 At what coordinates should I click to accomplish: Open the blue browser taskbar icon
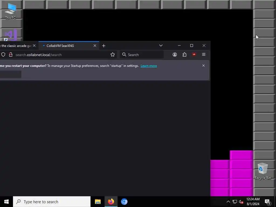tap(124, 202)
